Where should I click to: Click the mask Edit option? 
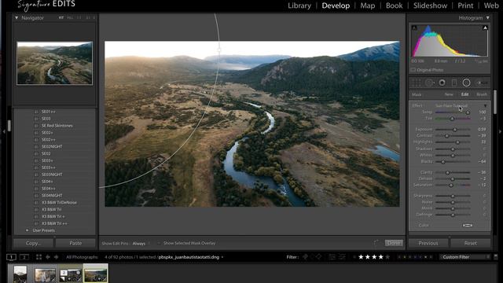464,94
